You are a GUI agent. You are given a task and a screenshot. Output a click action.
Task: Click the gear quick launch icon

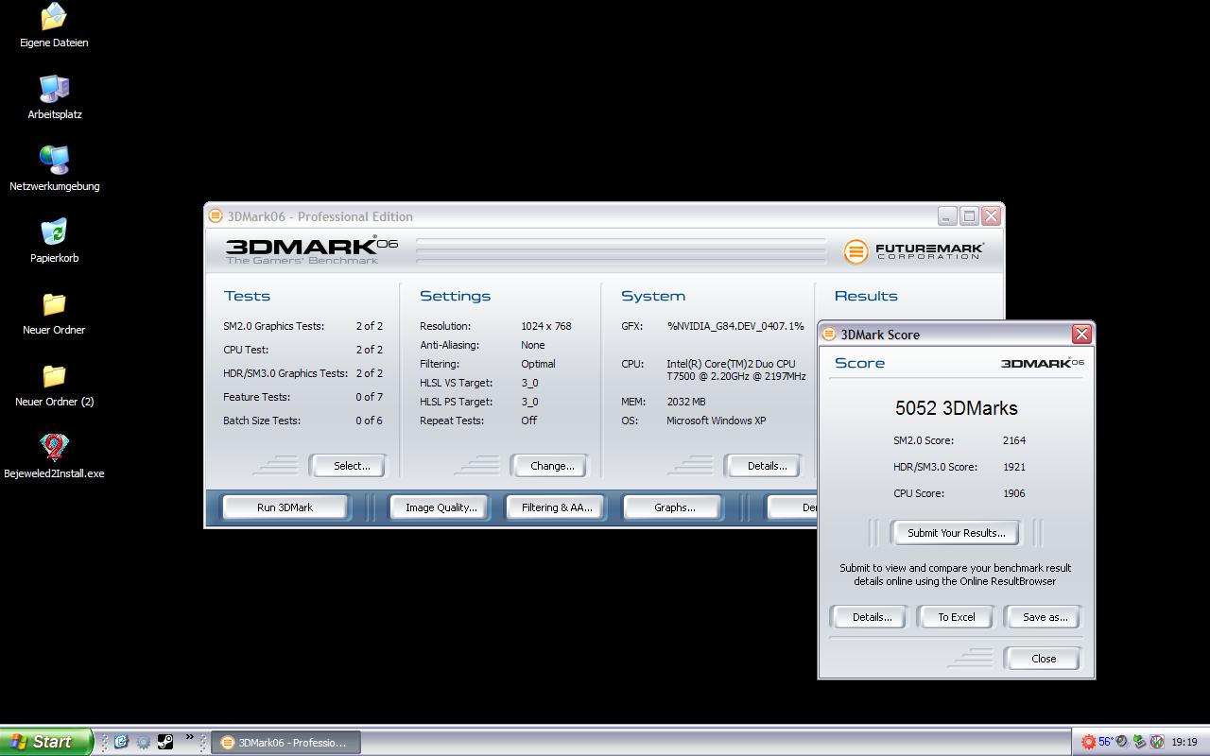click(143, 742)
